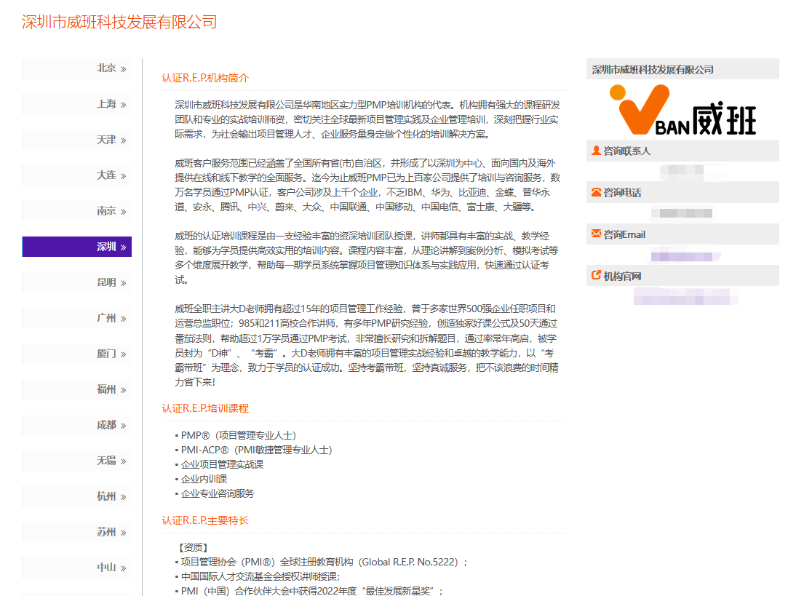Click the double chevron beside 成都
The image size is (804, 596).
123,426
